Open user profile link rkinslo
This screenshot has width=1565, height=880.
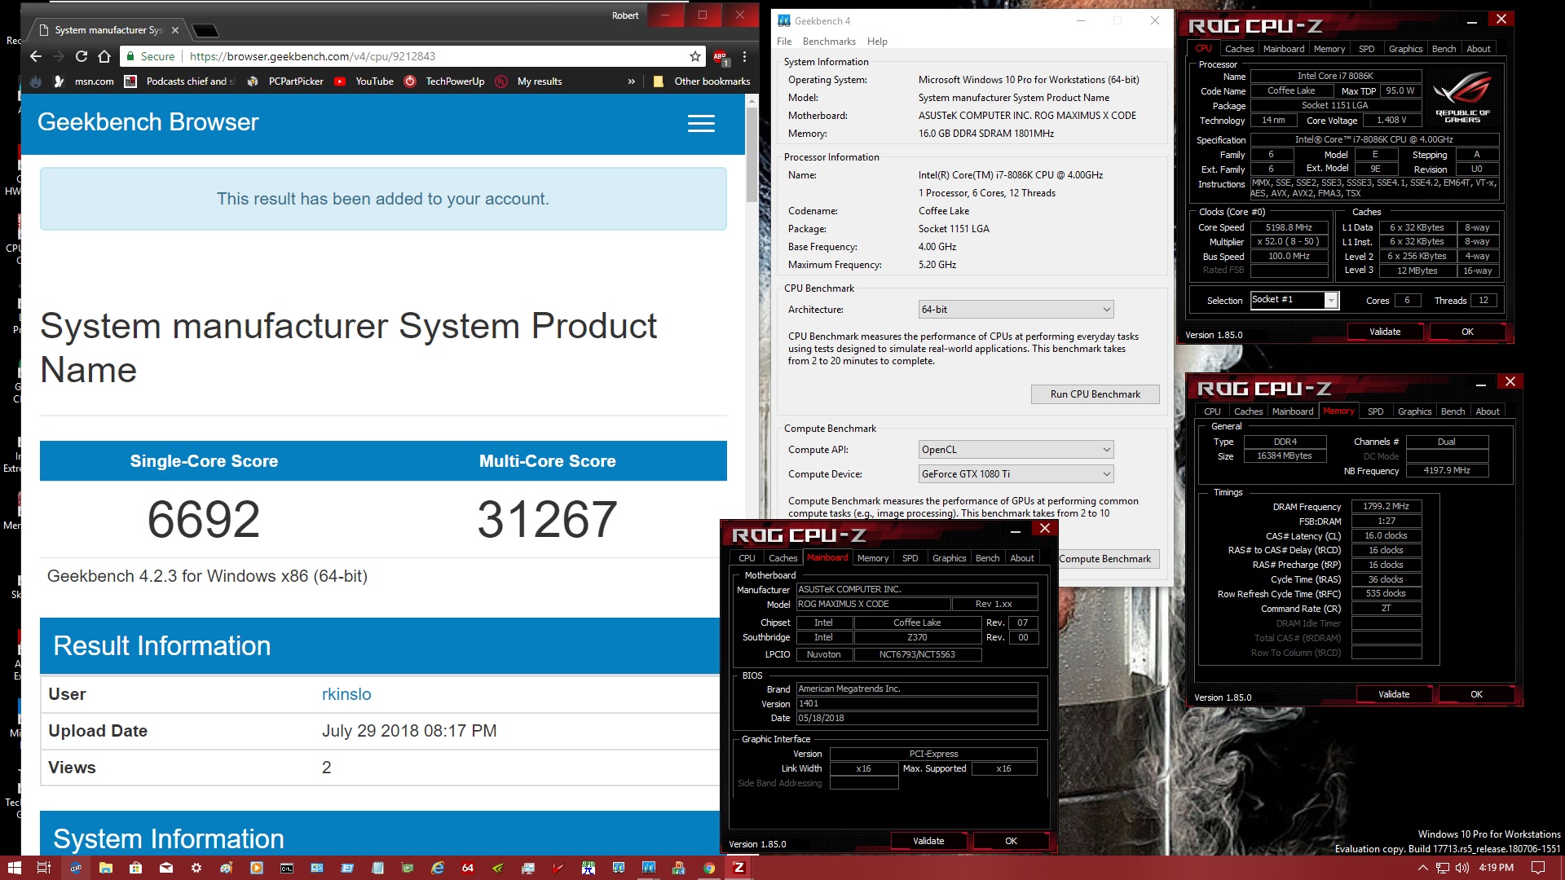coord(346,694)
